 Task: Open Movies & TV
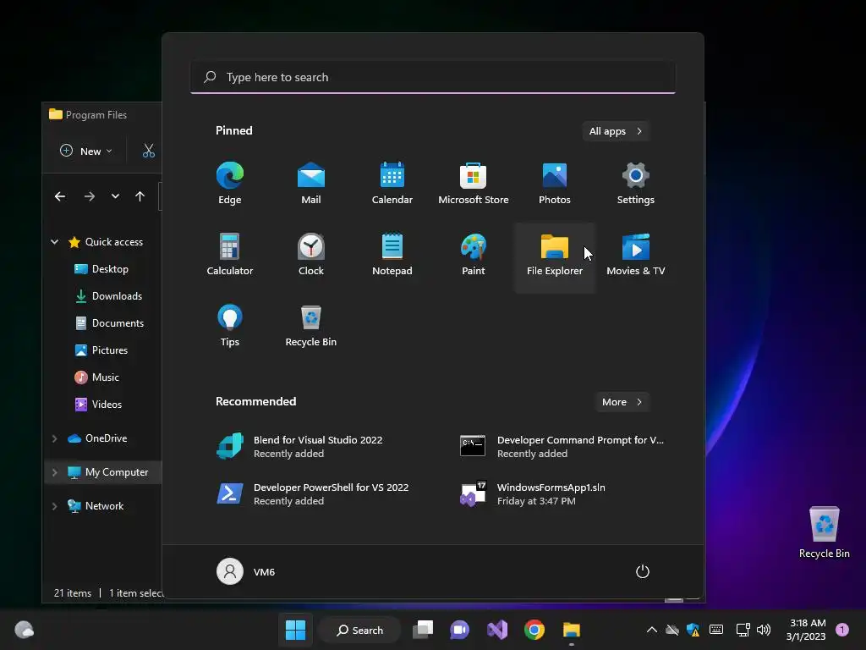tap(636, 255)
